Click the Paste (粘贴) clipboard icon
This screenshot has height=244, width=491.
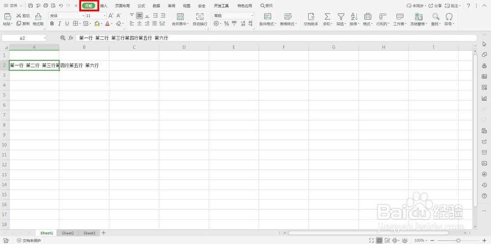pyautogui.click(x=8, y=17)
